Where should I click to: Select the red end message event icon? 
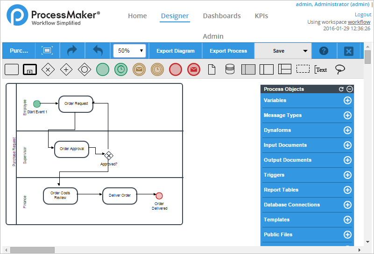tap(194, 69)
